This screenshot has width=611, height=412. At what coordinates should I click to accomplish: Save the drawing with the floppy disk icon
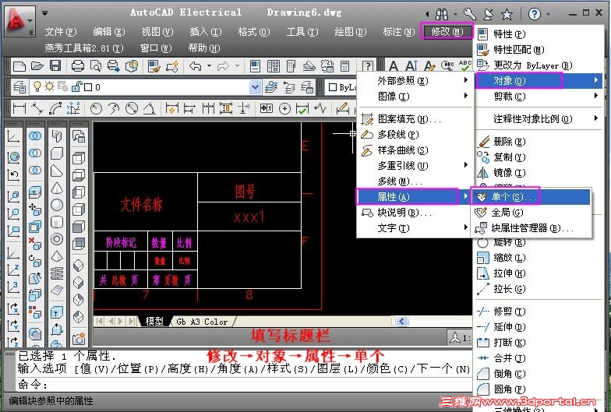pyautogui.click(x=55, y=66)
